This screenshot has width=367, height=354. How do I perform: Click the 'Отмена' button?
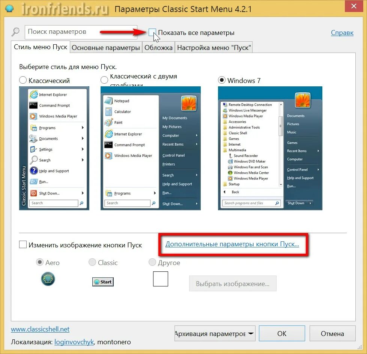[x=332, y=333]
